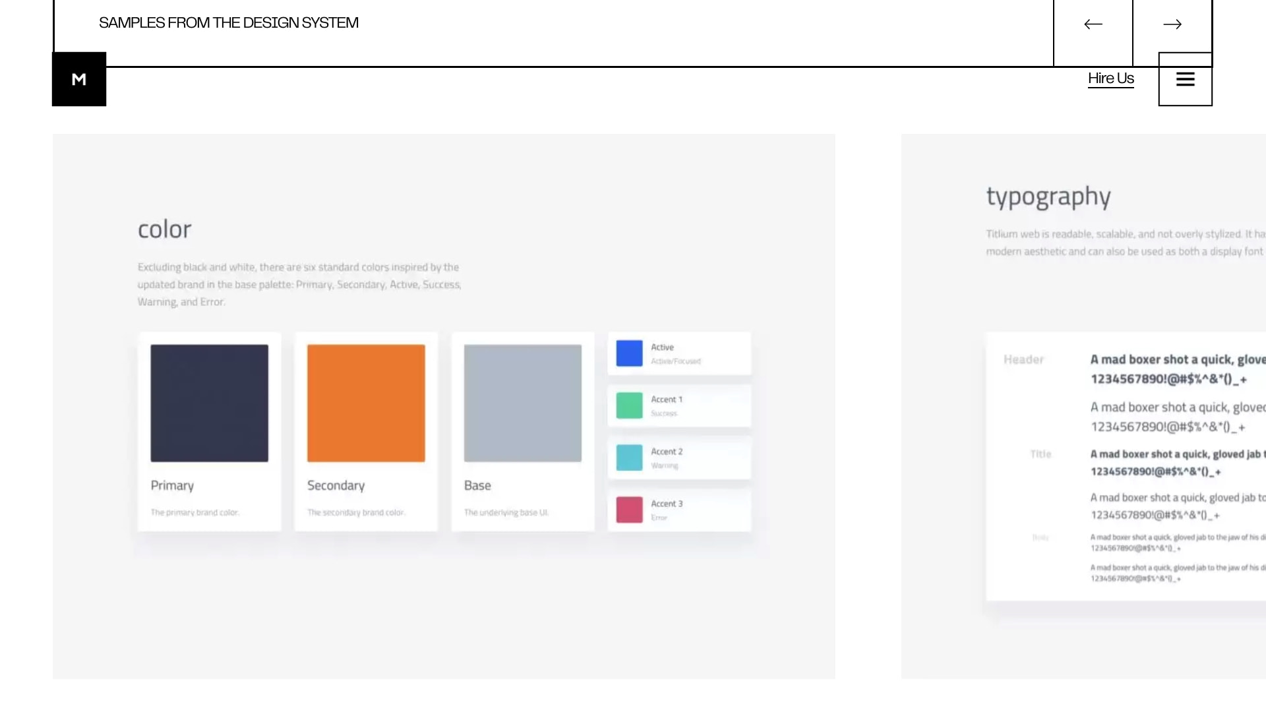Screen dimensions: 1266x712
Task: Select the Base gray swatch
Action: (523, 403)
